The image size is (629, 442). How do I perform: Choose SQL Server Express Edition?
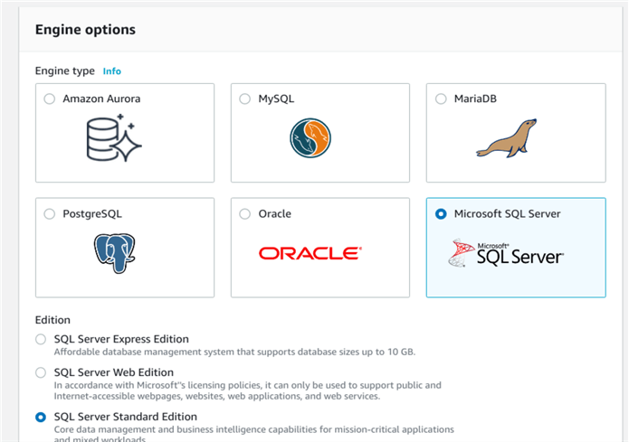40,339
